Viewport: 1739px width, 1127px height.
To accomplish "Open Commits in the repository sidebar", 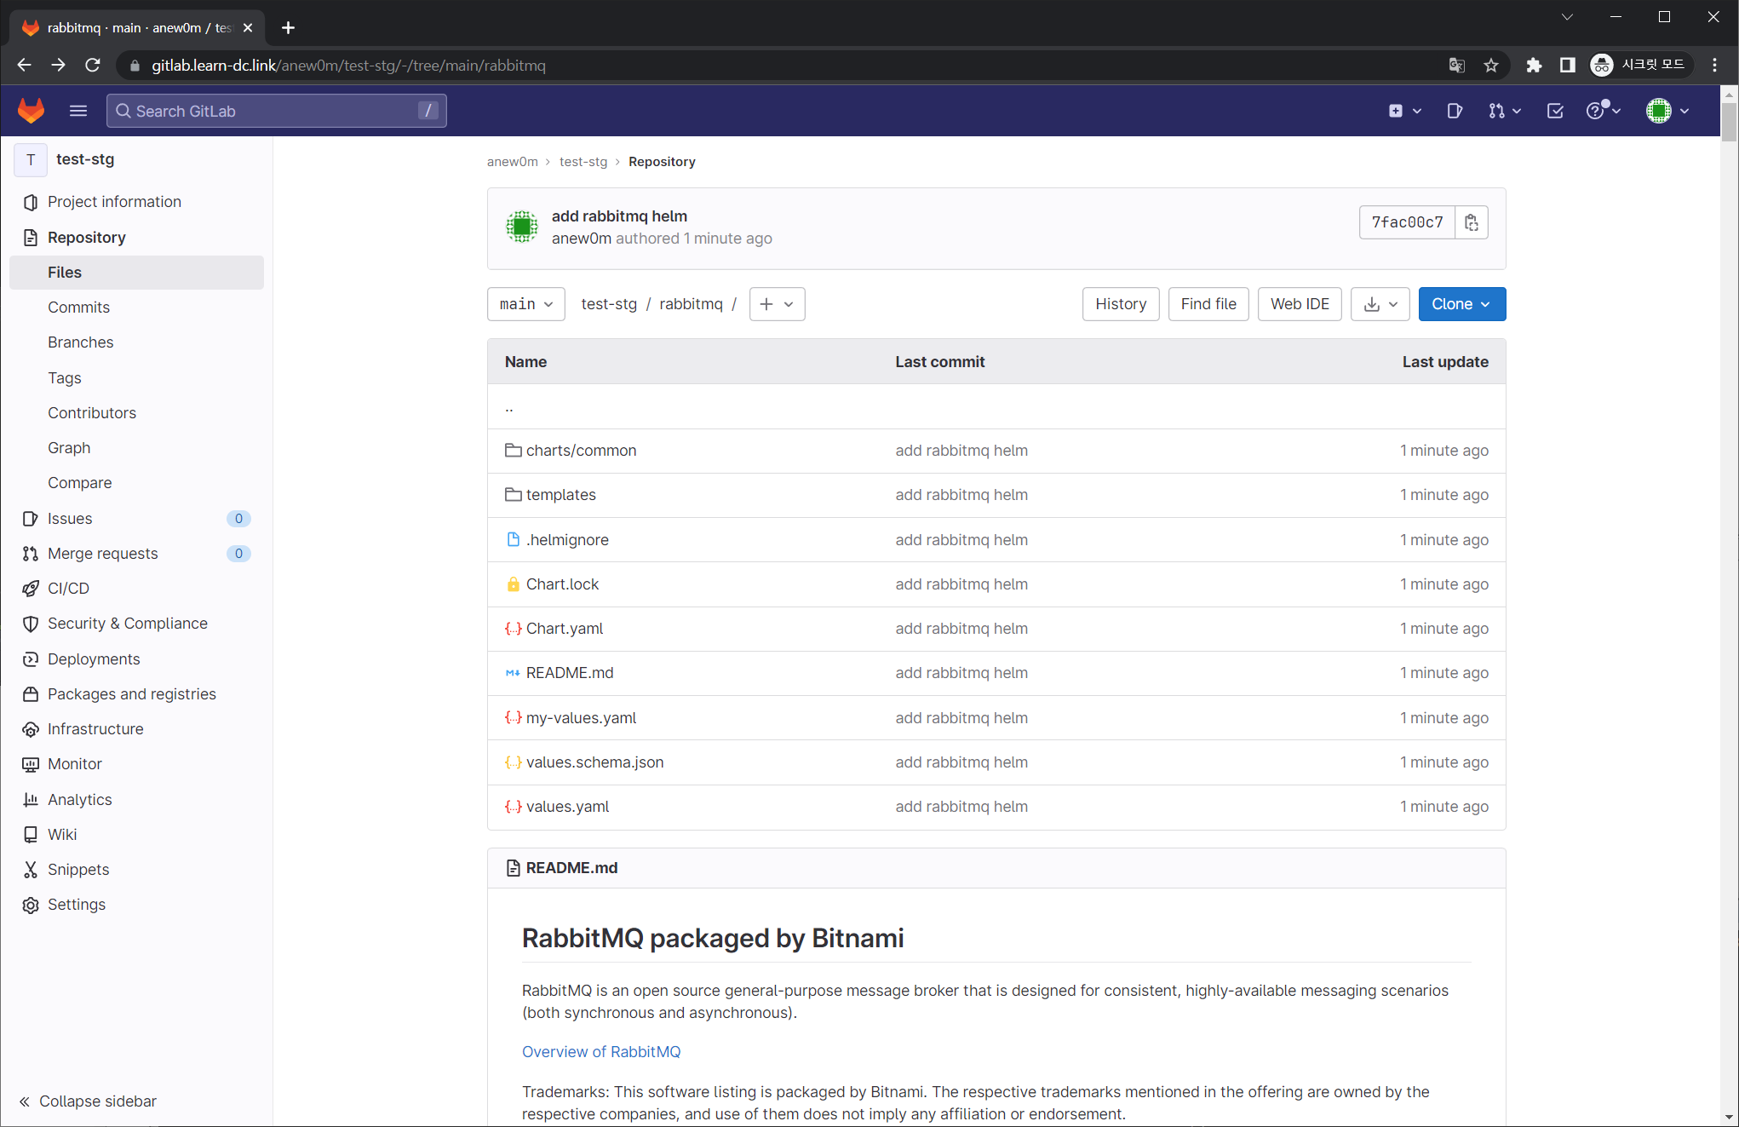I will coord(78,308).
